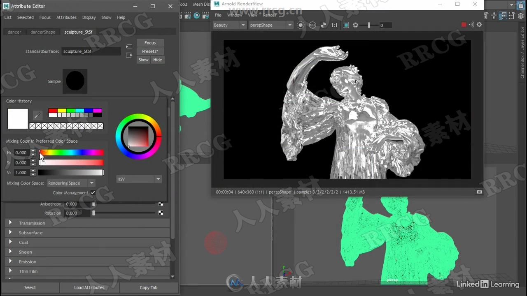527x296 pixels.
Task: Click the standardSurface name input field
Action: click(91, 51)
